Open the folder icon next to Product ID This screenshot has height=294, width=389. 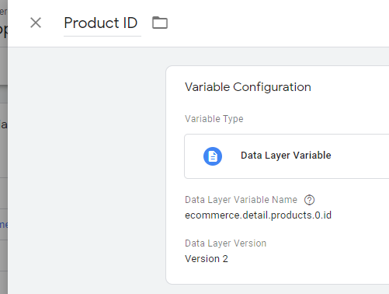[x=160, y=23]
